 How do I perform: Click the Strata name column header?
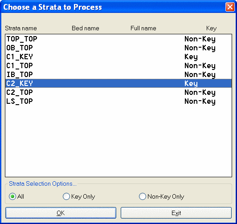click(x=21, y=28)
